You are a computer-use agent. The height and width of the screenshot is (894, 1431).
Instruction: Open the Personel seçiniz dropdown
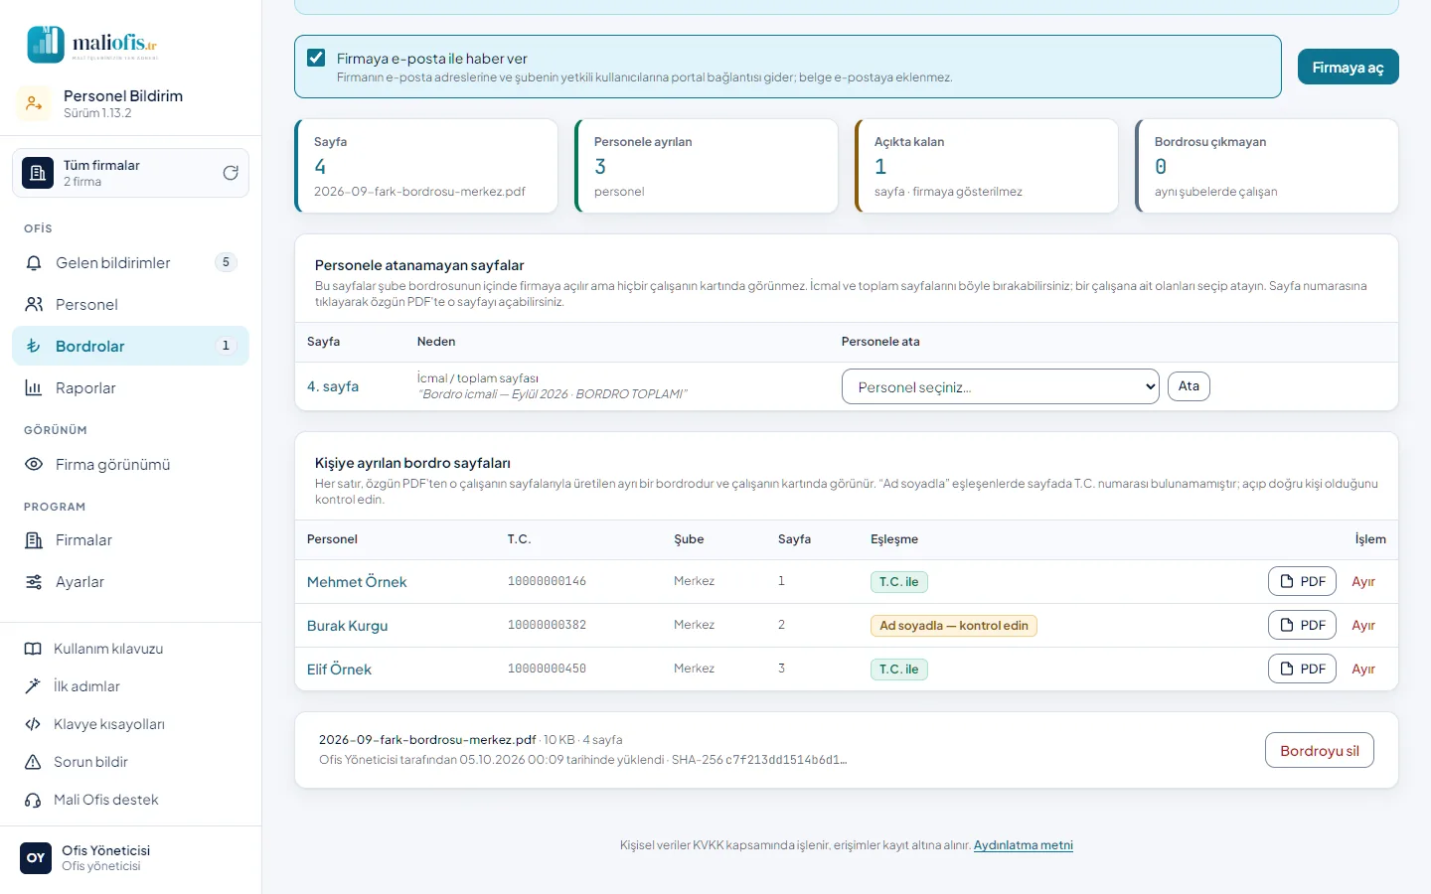[1001, 386]
